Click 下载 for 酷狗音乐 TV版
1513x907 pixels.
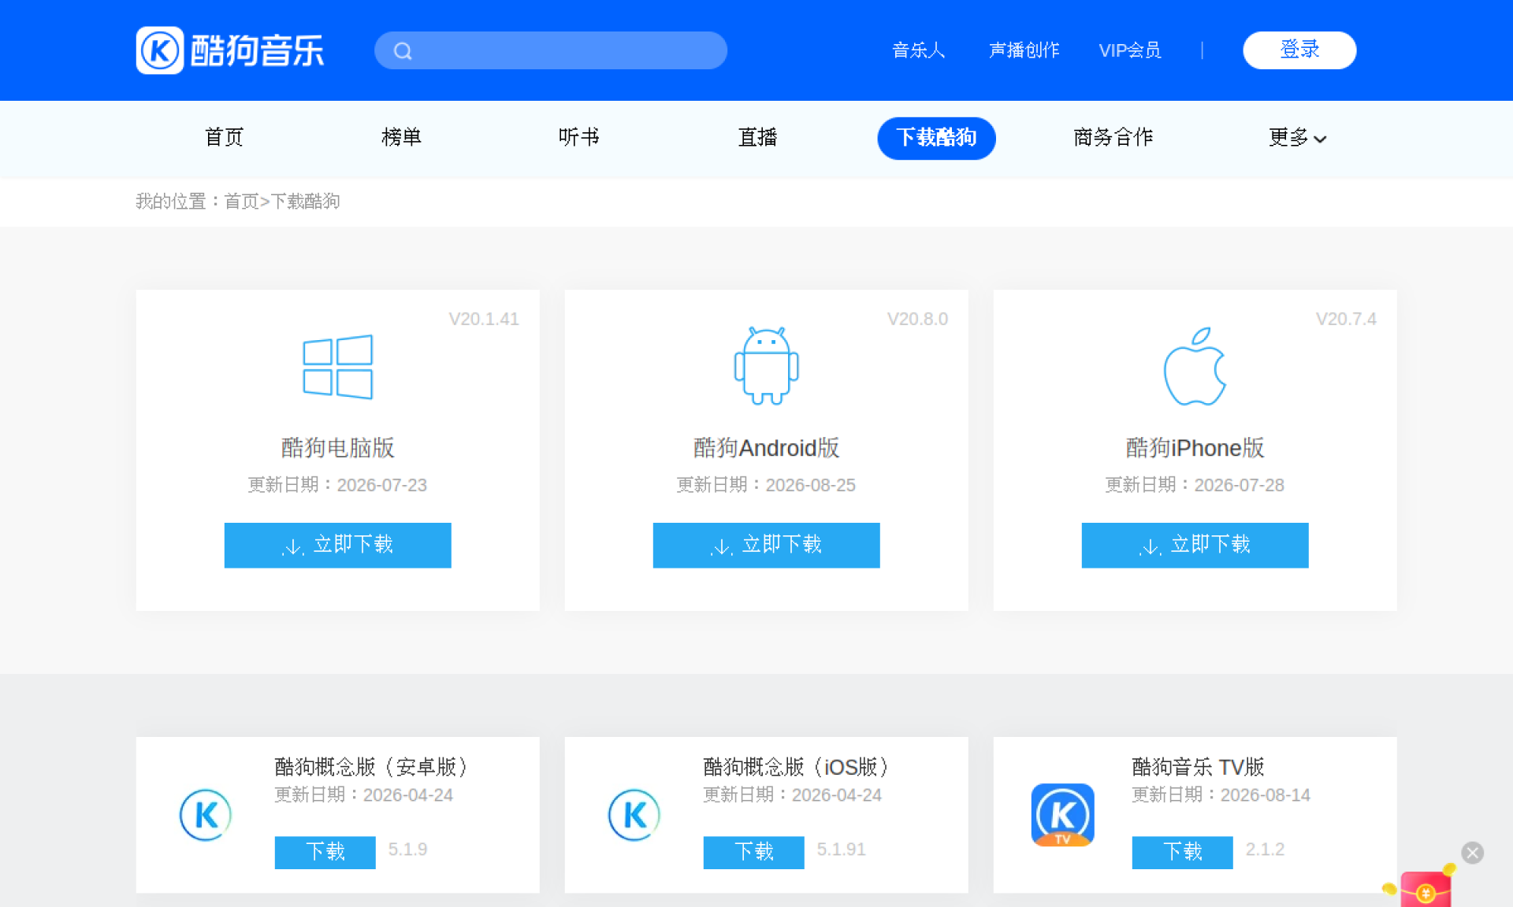(x=1182, y=852)
